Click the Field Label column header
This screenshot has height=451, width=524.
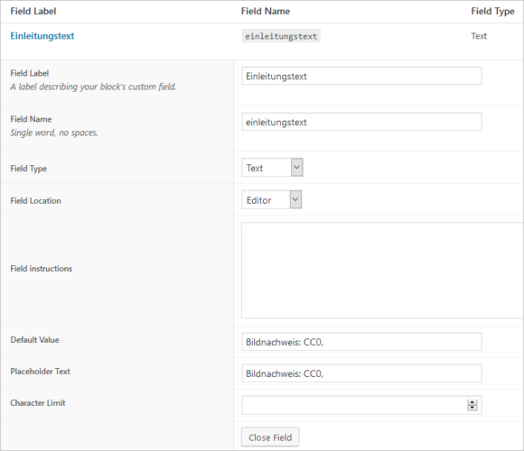click(x=33, y=12)
